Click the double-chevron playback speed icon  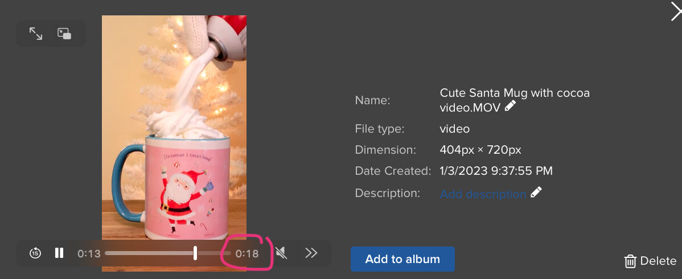point(311,253)
